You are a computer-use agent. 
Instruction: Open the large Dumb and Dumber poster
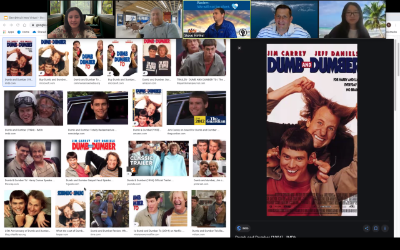click(312, 130)
